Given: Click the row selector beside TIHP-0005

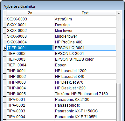Looking at the screenshot, I should (x=5, y=94).
